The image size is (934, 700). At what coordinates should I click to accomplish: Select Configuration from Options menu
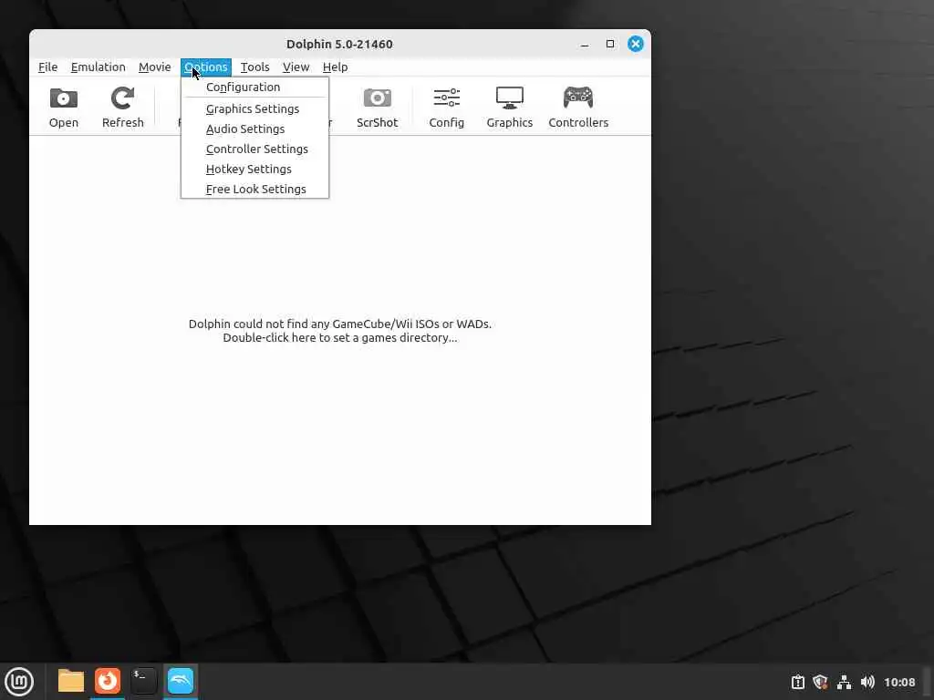click(x=255, y=87)
